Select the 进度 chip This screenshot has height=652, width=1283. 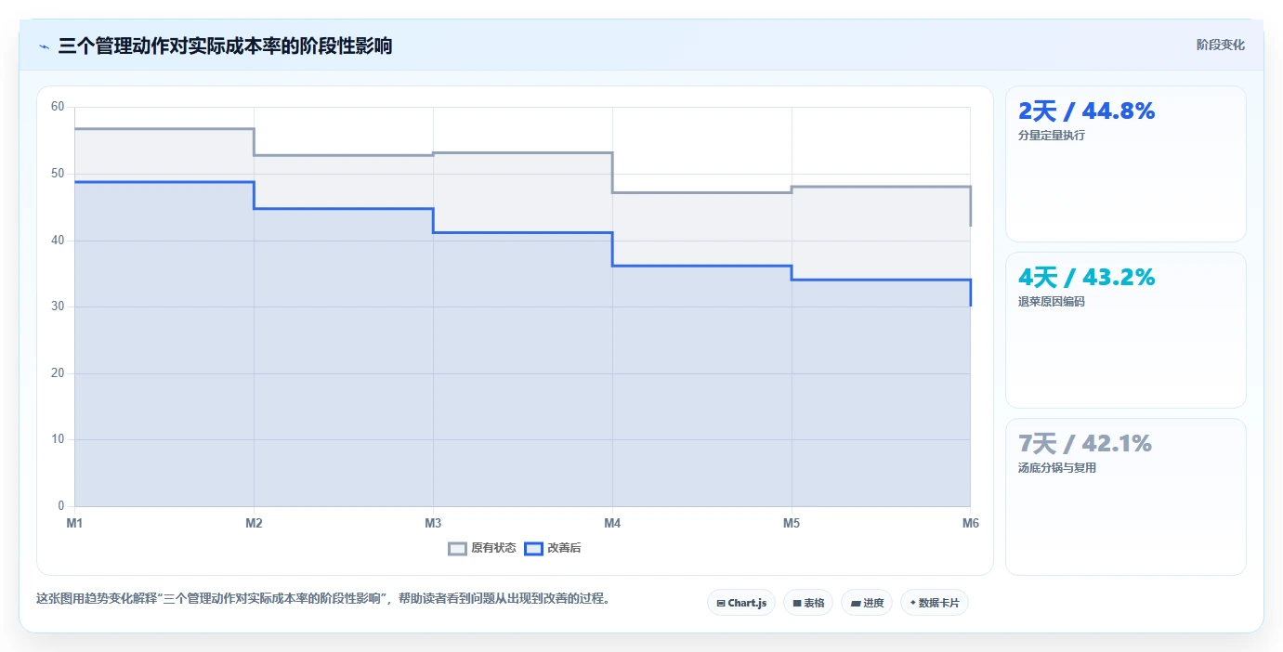867,603
